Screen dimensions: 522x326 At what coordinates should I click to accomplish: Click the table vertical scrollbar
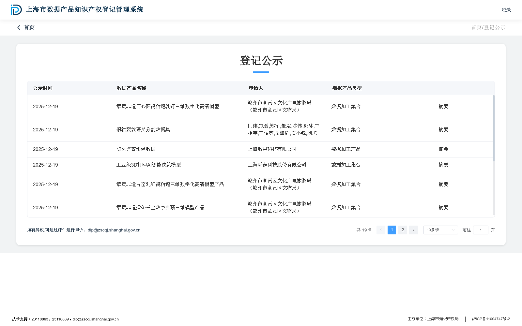[x=494, y=128]
